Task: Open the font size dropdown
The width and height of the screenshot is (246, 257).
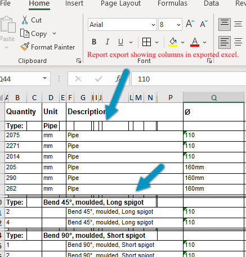Action: coord(178,25)
